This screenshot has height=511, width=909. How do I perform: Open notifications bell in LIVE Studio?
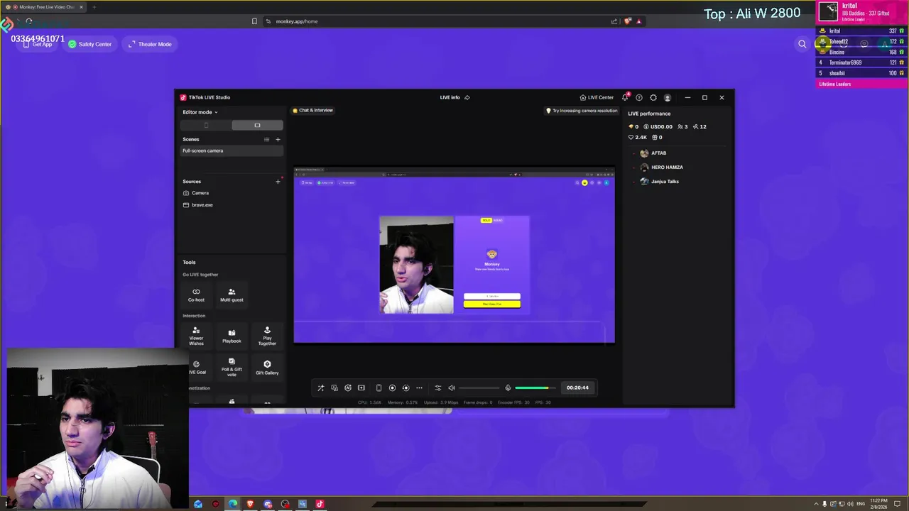tap(625, 97)
